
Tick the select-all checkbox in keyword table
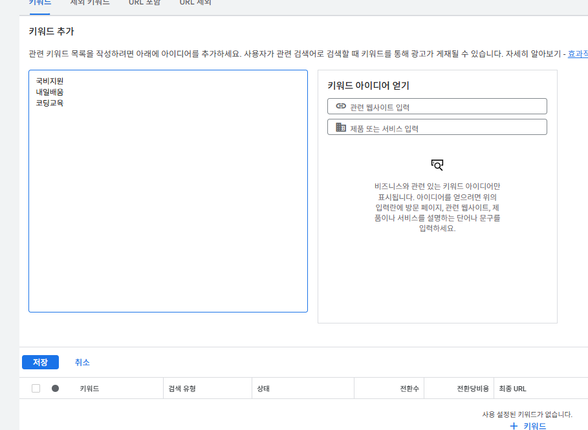36,389
